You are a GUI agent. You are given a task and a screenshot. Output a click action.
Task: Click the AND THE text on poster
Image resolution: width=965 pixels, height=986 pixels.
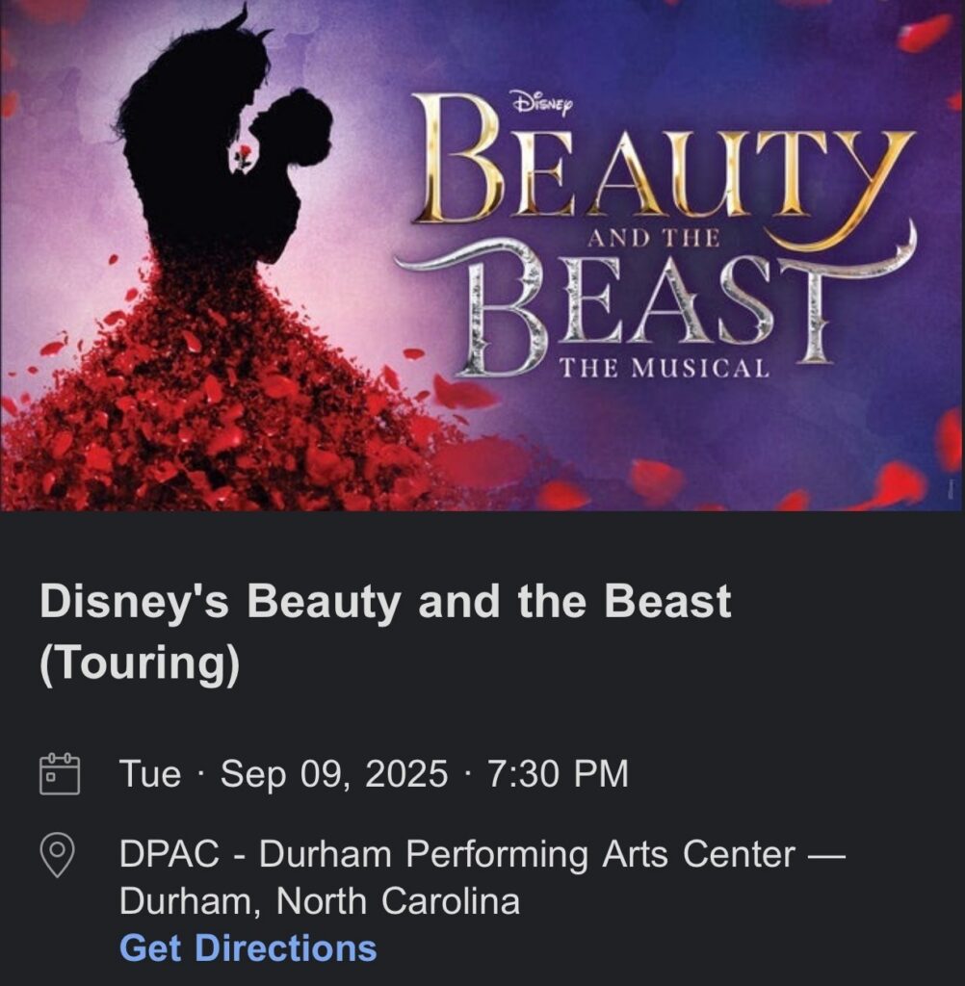(x=653, y=237)
